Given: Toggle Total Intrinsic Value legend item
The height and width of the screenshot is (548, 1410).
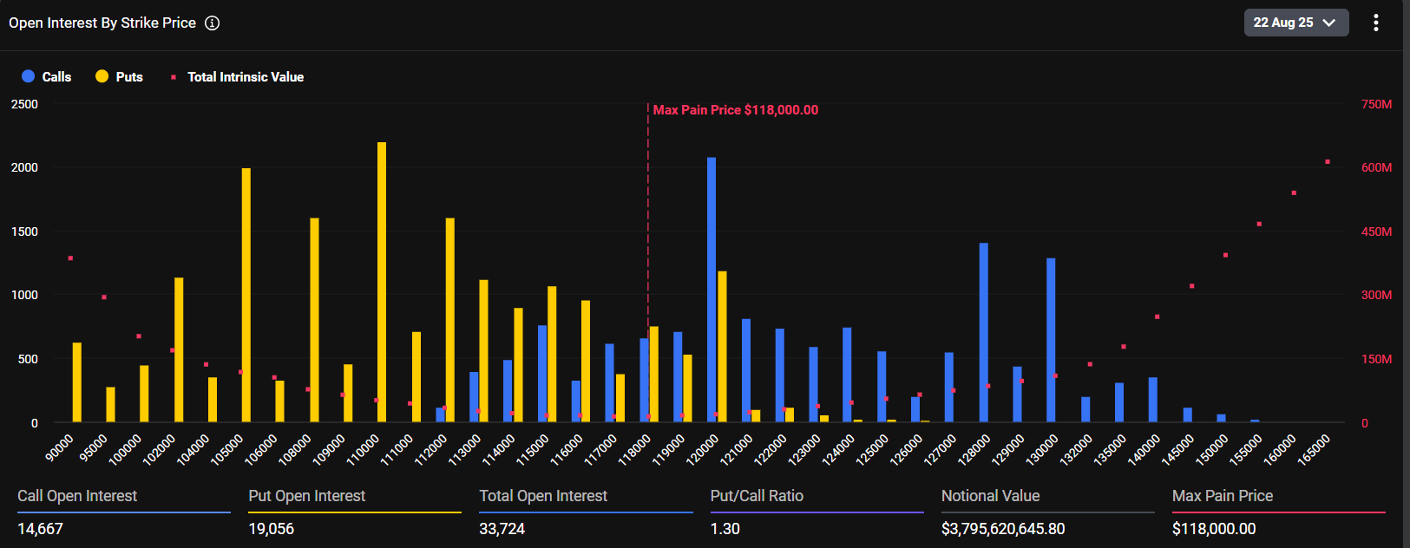Looking at the screenshot, I should [245, 77].
